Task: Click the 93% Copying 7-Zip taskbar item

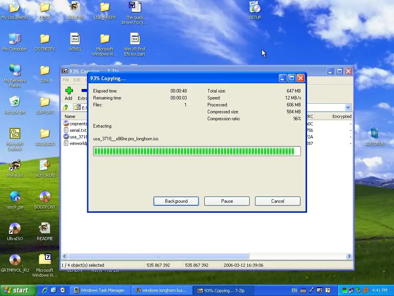Action: pyautogui.click(x=224, y=291)
